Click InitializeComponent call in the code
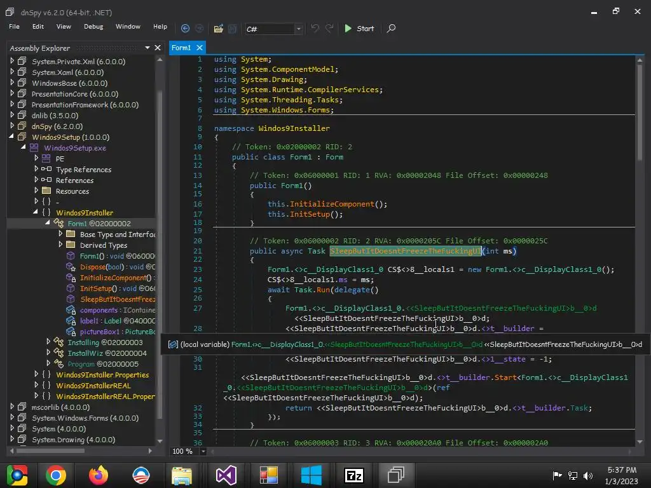Image resolution: width=651 pixels, height=488 pixels. [x=332, y=204]
